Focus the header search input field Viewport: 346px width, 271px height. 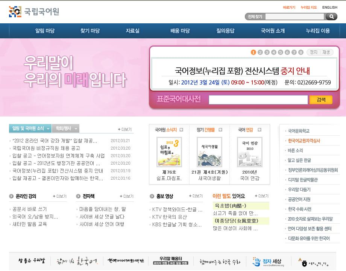294,17
